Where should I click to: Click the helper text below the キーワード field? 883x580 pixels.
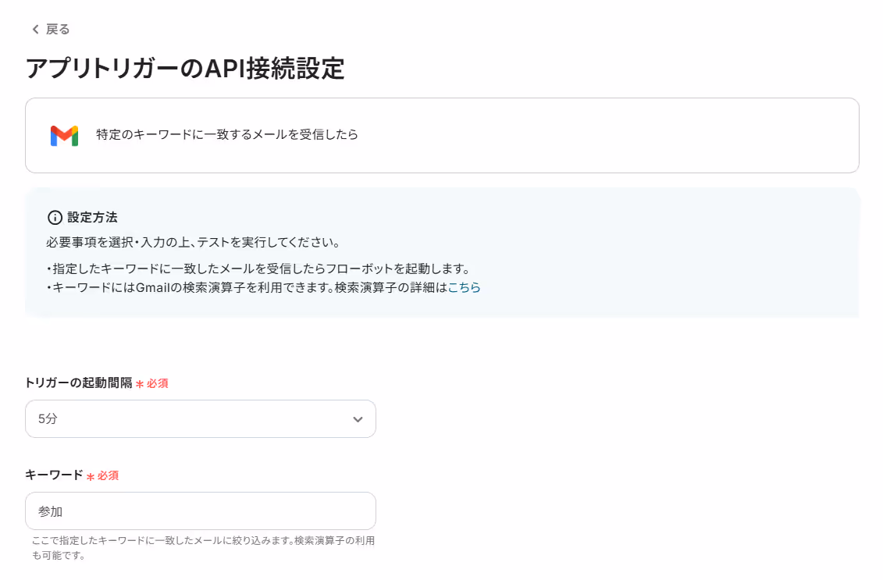pyautogui.click(x=203, y=548)
